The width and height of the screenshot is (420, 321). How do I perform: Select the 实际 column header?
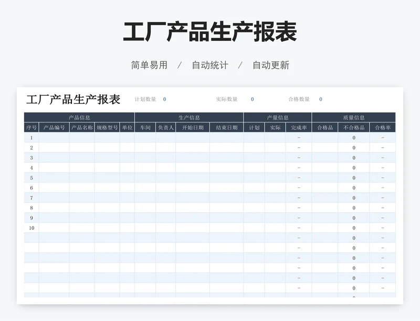coord(275,127)
